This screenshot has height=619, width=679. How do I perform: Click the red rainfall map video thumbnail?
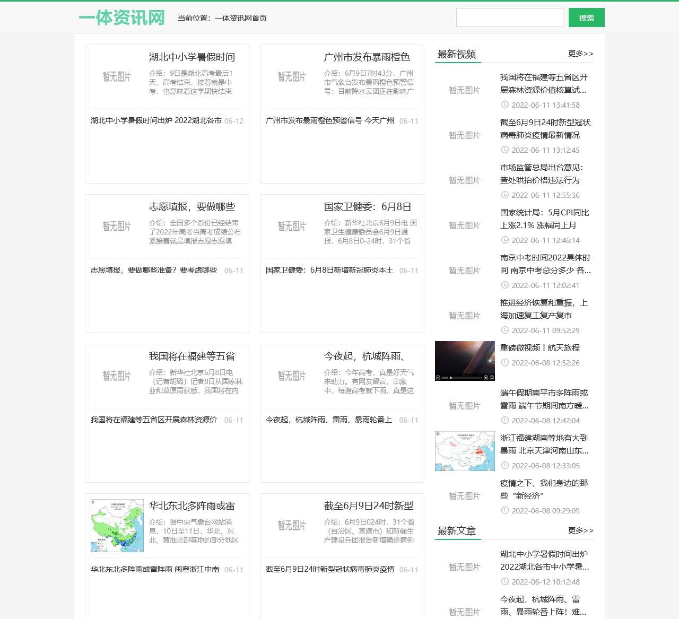tap(465, 451)
